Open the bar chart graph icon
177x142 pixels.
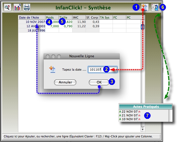click(17, 7)
